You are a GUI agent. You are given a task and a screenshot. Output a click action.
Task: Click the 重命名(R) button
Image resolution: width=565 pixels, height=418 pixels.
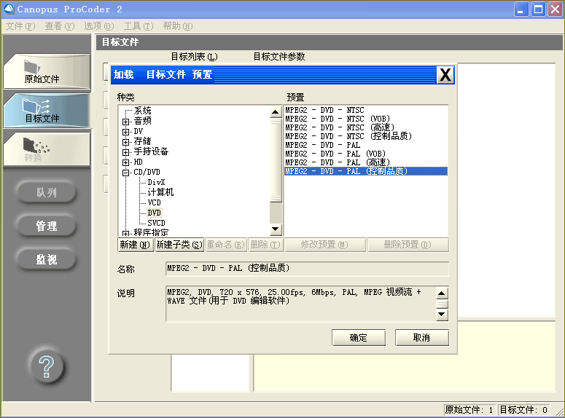226,245
